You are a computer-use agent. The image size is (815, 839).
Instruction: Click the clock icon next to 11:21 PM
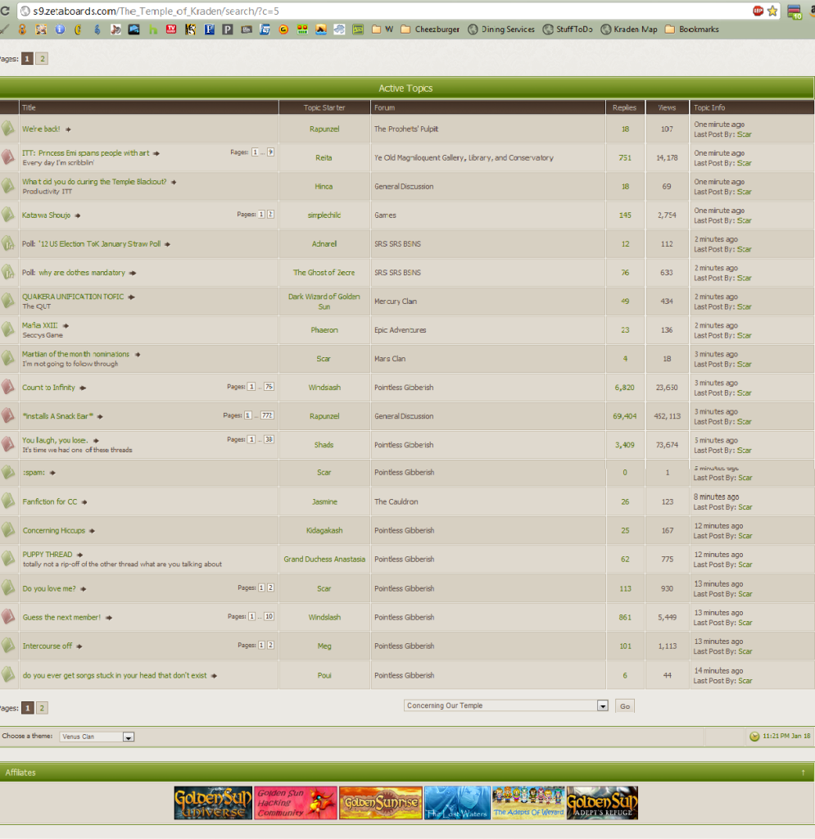click(x=754, y=737)
